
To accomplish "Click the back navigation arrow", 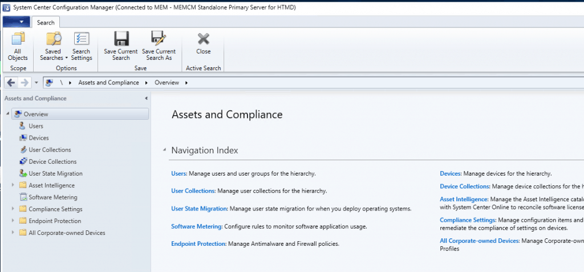I will pos(11,83).
